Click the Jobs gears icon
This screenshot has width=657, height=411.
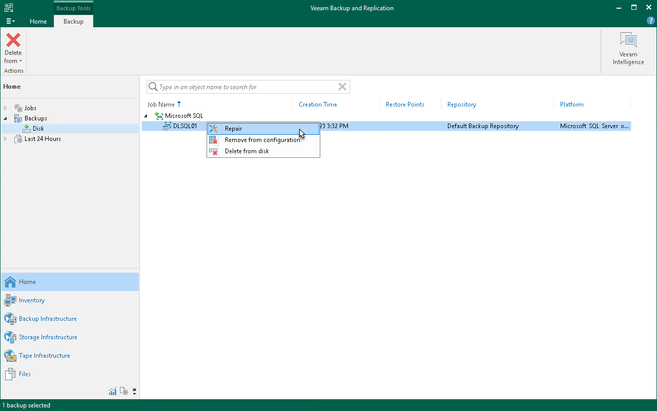point(18,108)
